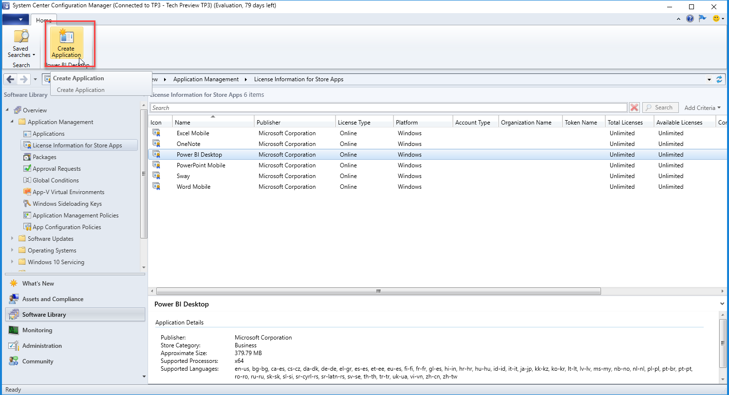Expand the Software Updates folder
729x395 pixels.
tap(12, 239)
